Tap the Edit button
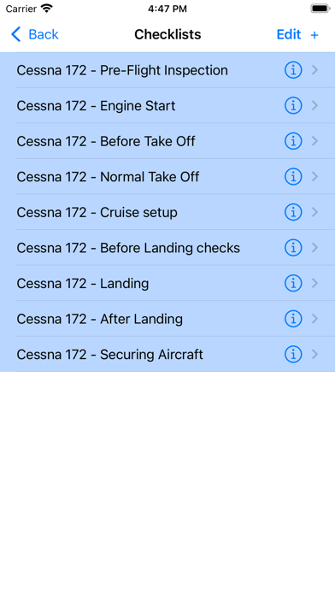This screenshot has width=335, height=595. click(289, 34)
